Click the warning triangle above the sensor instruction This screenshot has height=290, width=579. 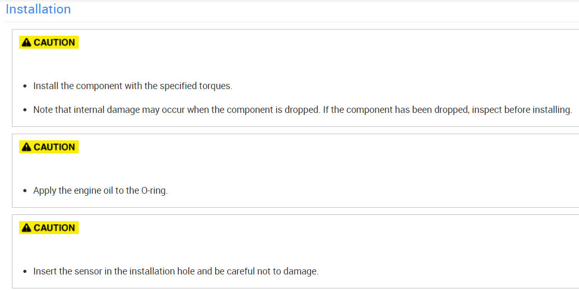[x=26, y=228]
